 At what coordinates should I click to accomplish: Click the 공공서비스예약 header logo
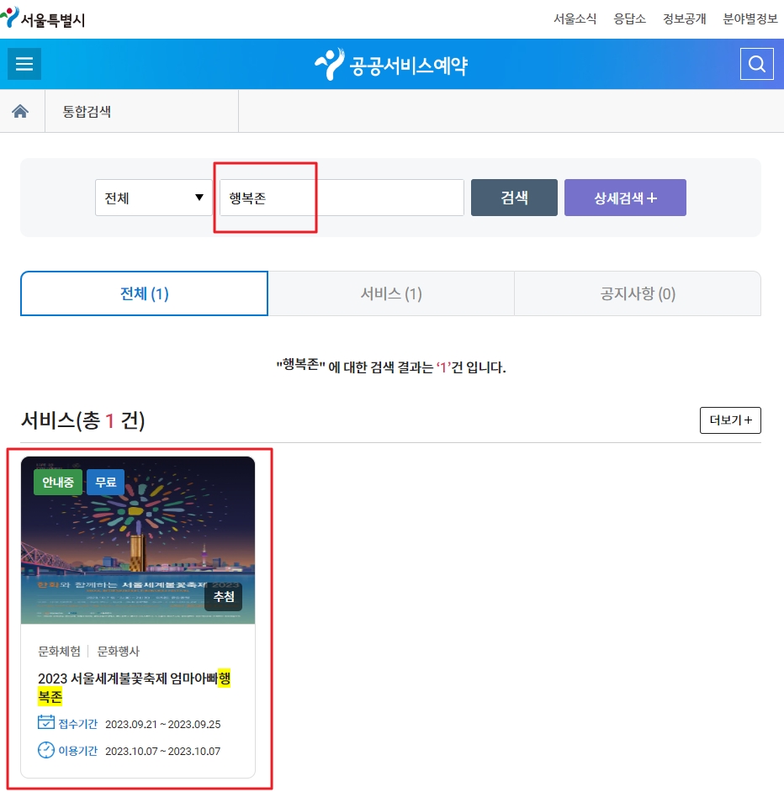click(x=390, y=61)
